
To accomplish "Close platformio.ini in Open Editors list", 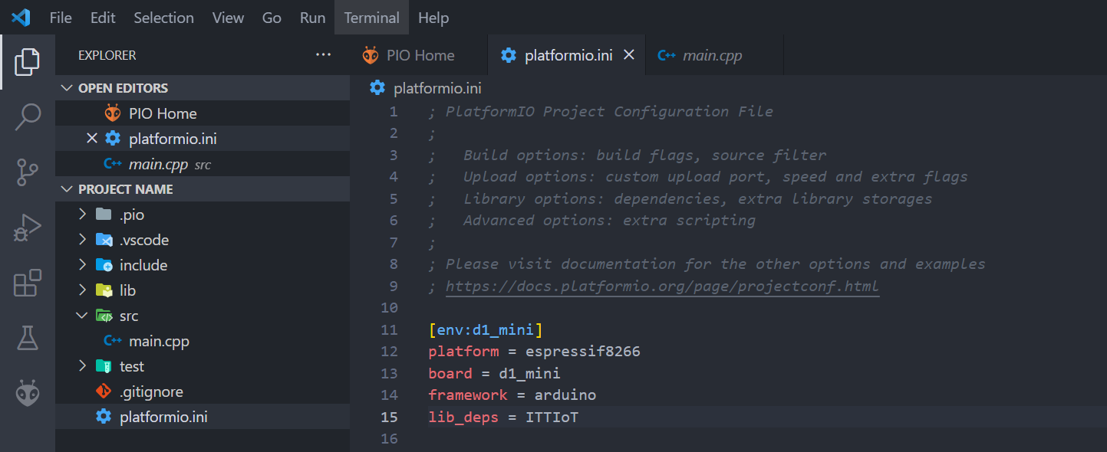I will (92, 139).
